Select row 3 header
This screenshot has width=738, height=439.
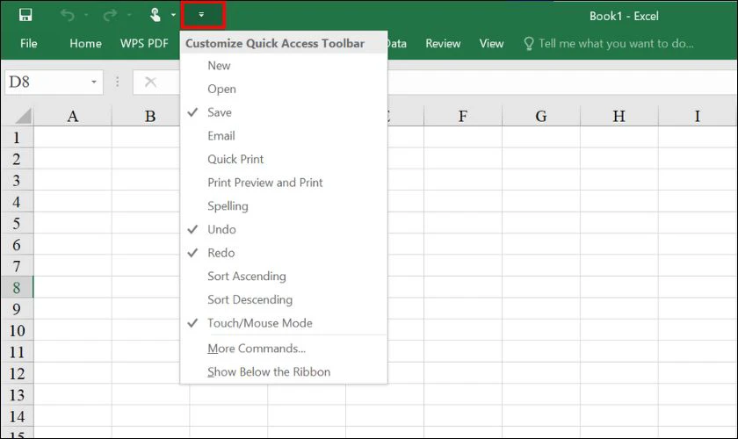[17, 180]
